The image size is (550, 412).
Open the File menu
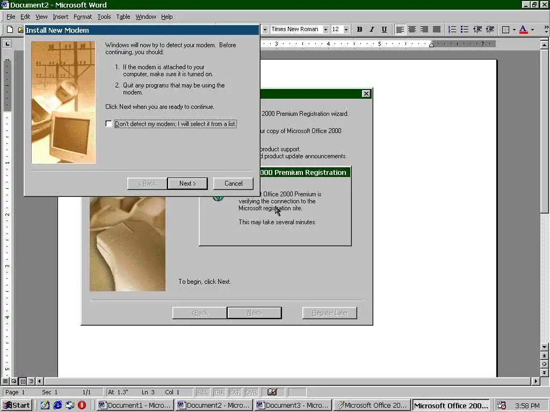11,17
